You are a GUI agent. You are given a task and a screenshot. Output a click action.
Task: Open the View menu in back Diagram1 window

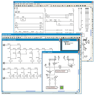(x=21, y=4)
